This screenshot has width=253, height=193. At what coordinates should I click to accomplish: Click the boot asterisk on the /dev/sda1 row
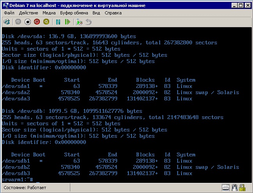click(x=41, y=86)
